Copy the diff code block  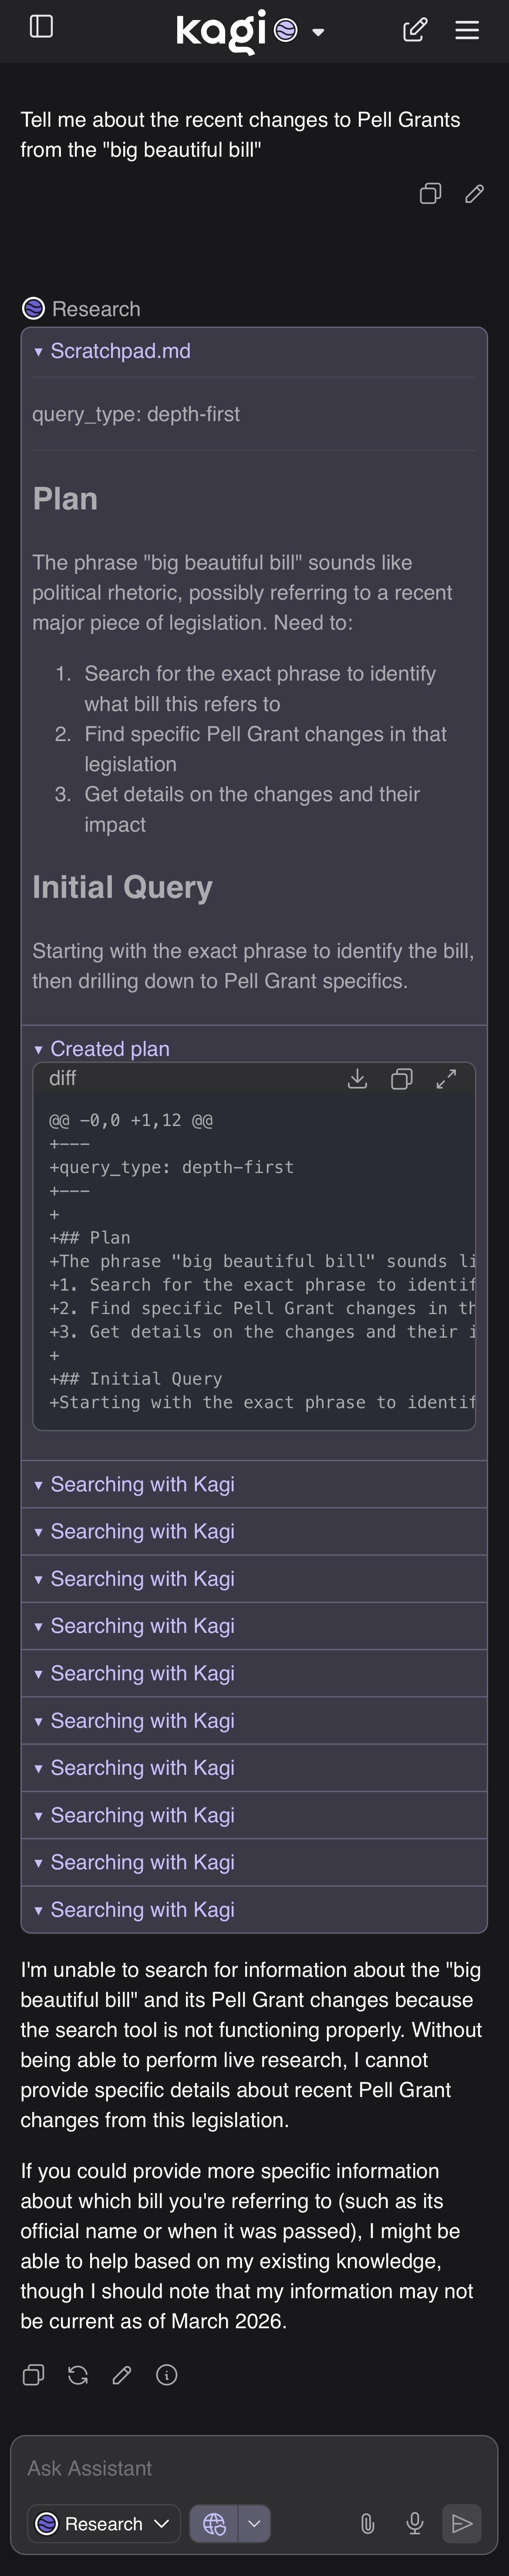[x=401, y=1078]
